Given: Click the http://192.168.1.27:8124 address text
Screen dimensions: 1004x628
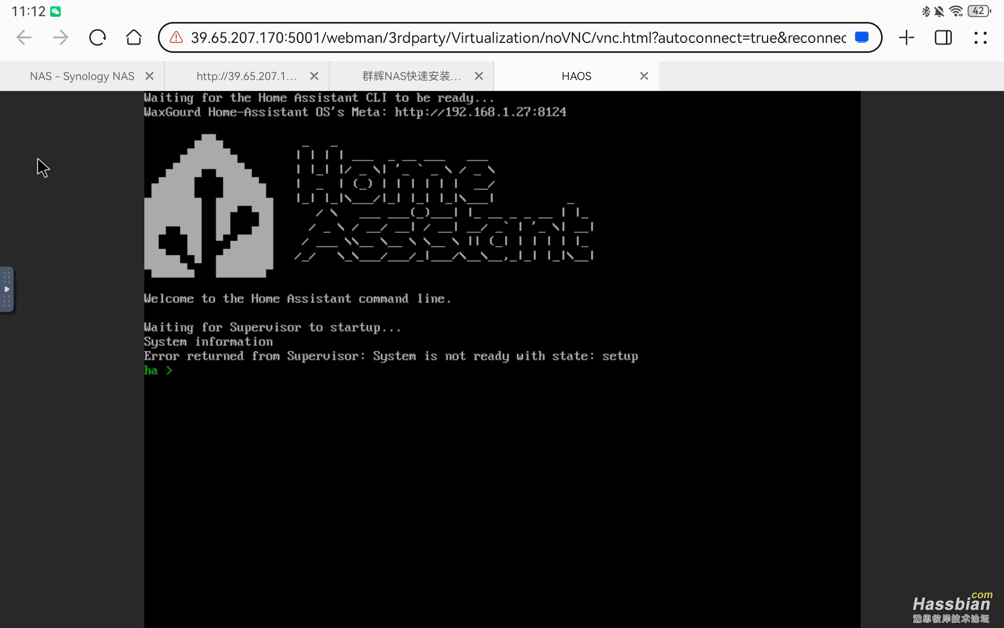Looking at the screenshot, I should point(480,112).
